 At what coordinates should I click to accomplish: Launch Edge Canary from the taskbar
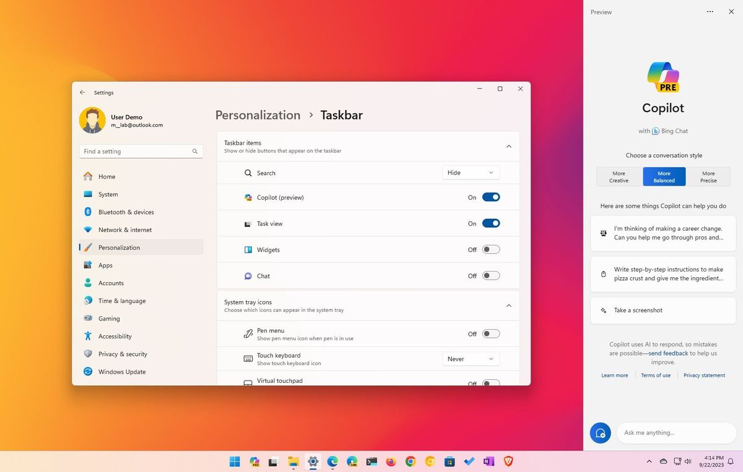click(352, 461)
